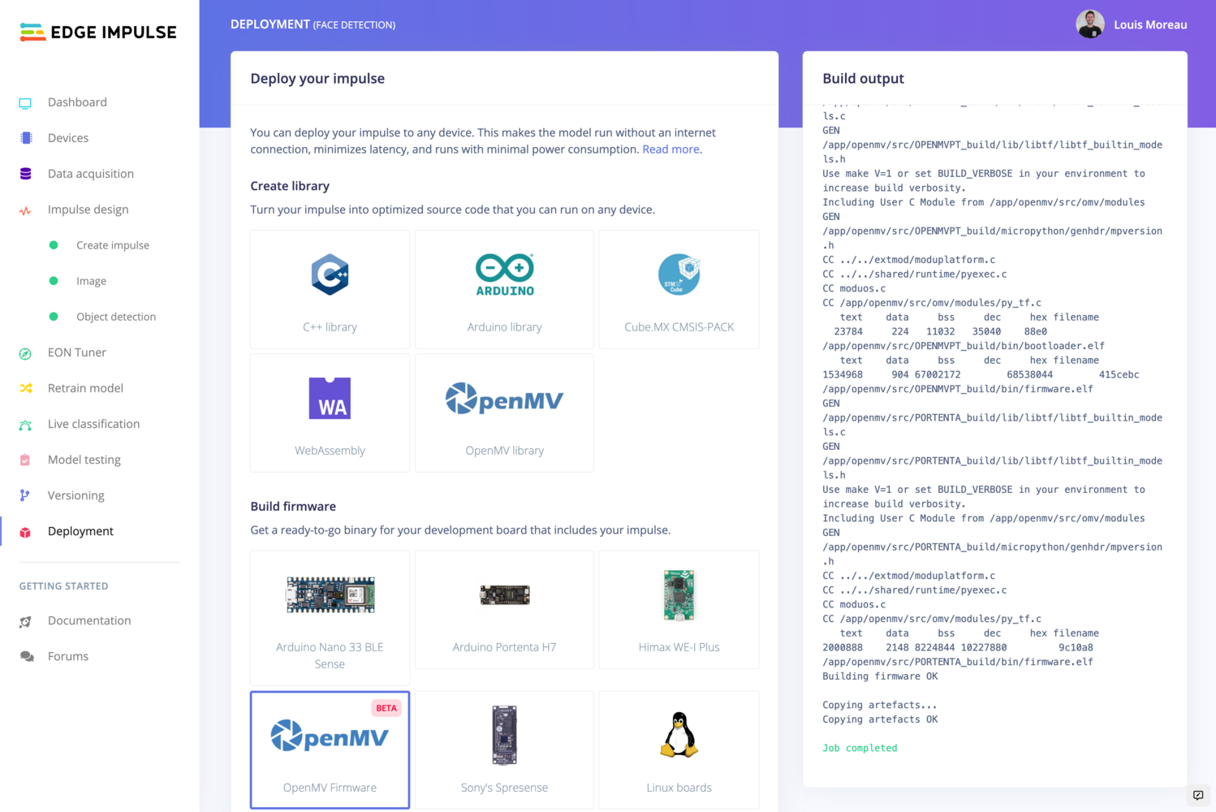Open Live classification page
The height and width of the screenshot is (812, 1216).
(x=94, y=424)
